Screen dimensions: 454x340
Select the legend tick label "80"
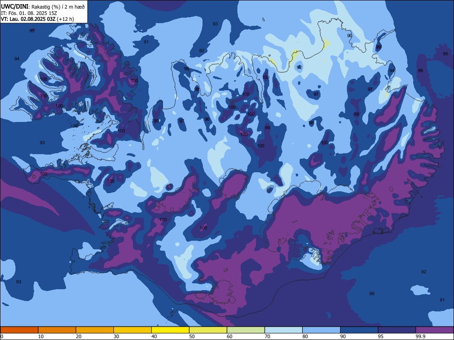[x=305, y=336]
